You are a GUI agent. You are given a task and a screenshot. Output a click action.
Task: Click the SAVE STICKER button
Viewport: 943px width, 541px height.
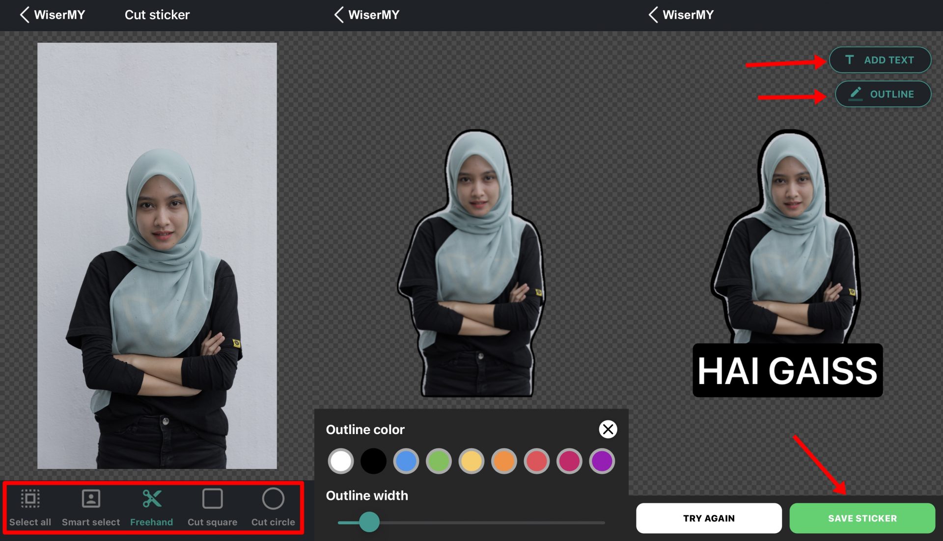pos(862,518)
